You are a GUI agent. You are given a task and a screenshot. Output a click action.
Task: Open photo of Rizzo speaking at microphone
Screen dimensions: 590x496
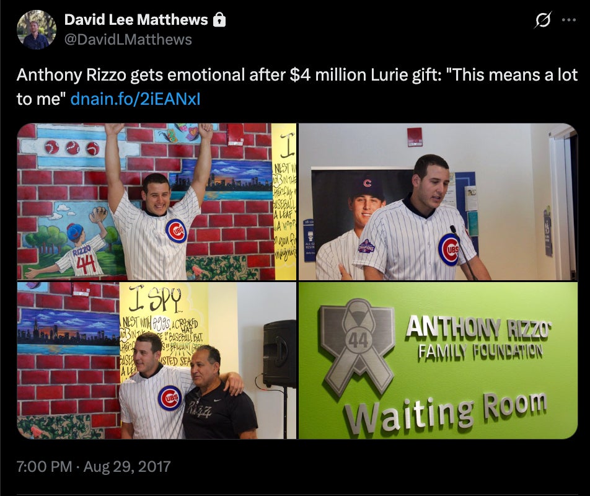point(438,201)
